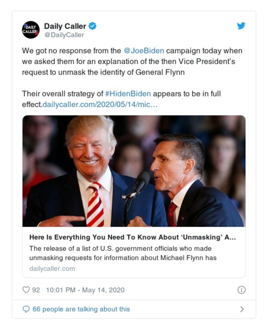
Task: Click the heart icon to like the tweet
Action: pyautogui.click(x=25, y=288)
